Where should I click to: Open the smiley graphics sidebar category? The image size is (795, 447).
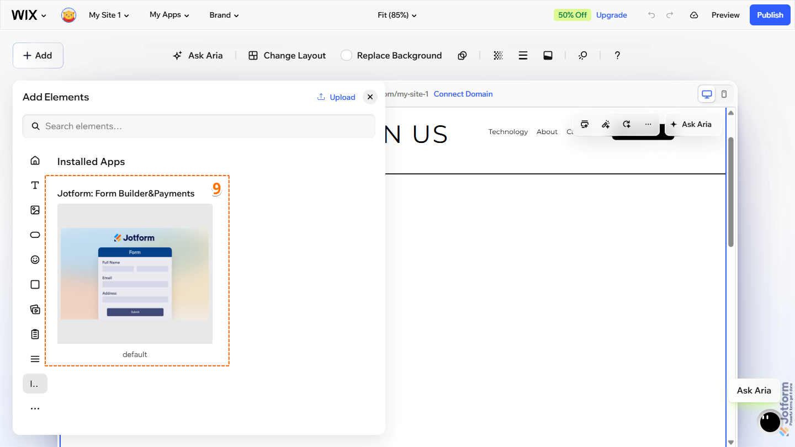click(x=35, y=259)
